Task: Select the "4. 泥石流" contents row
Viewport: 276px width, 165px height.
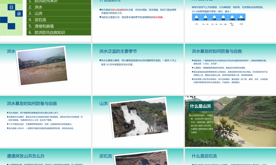Action: point(59,20)
